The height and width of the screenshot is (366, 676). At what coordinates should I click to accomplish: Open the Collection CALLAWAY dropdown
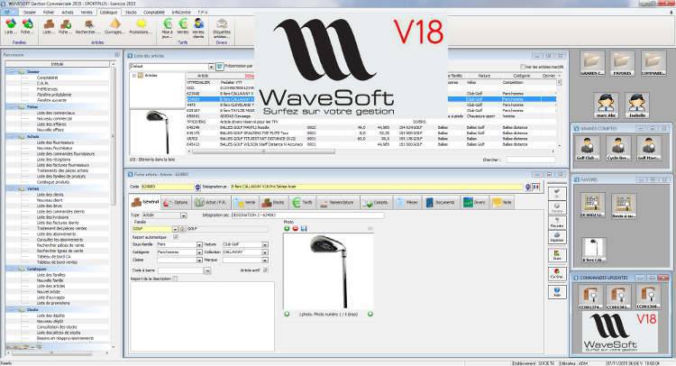pyautogui.click(x=265, y=252)
